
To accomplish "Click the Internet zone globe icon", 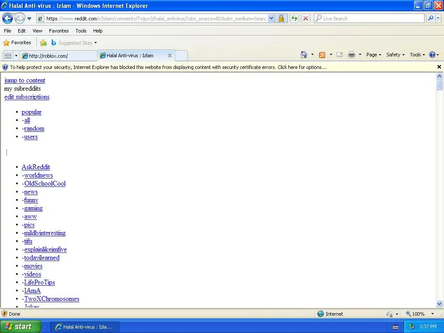I will (x=320, y=314).
